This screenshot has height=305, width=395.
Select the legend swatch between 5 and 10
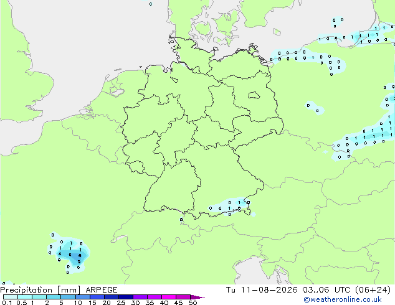68,297
